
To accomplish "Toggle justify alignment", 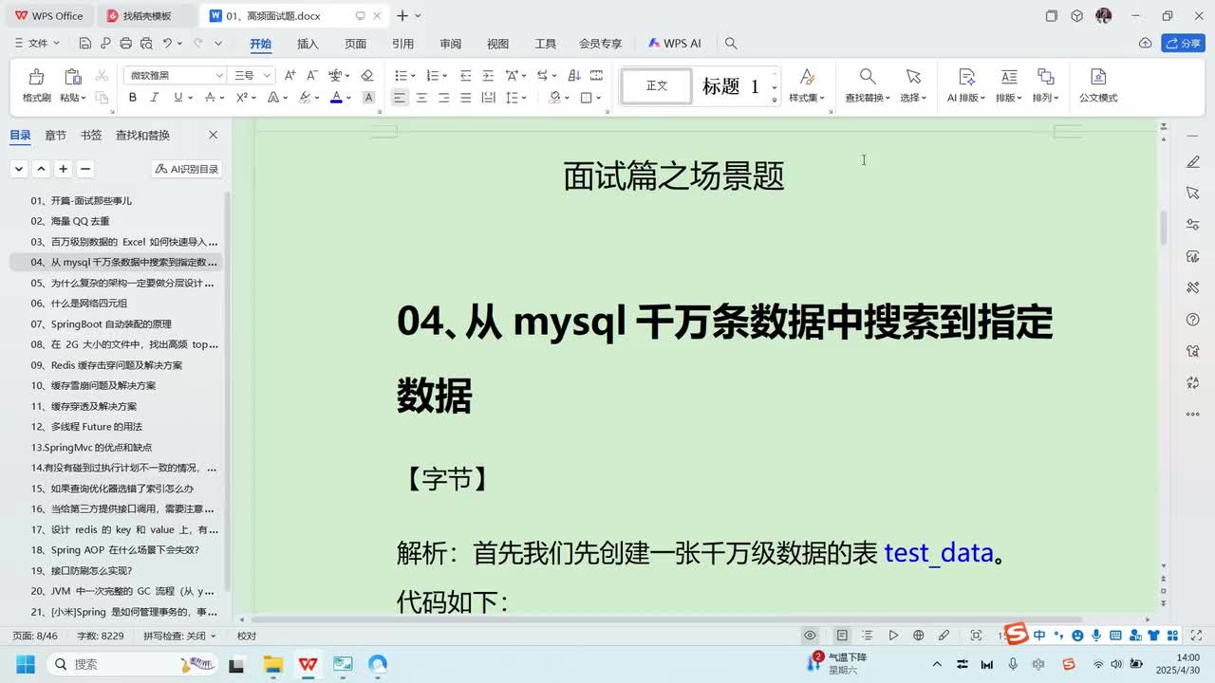I will (x=465, y=98).
